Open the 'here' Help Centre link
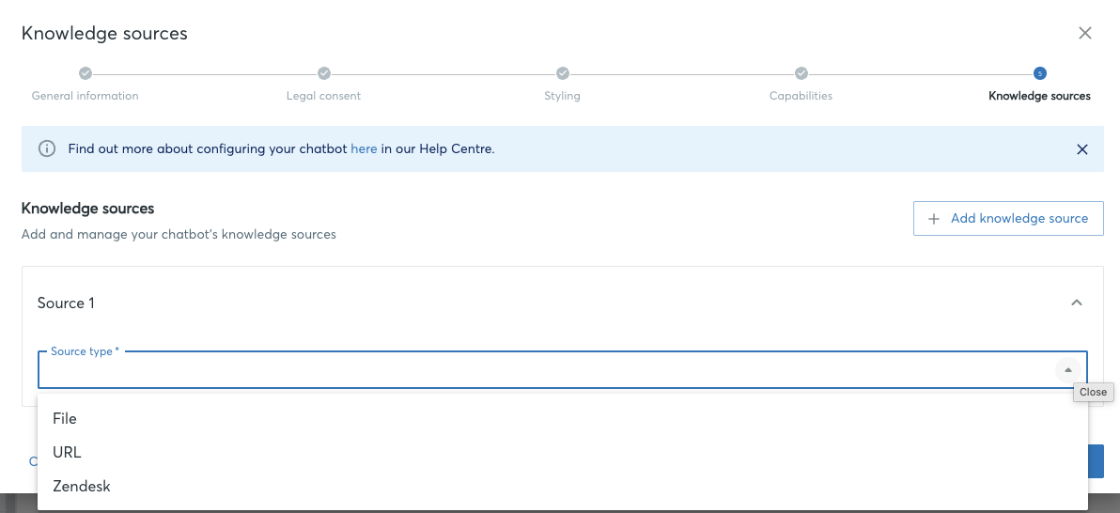The image size is (1120, 513). [364, 149]
